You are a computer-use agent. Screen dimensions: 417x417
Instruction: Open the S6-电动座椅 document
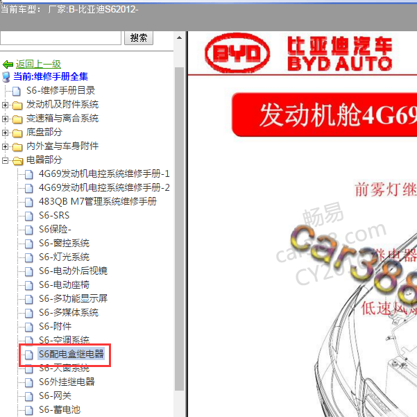tap(64, 284)
